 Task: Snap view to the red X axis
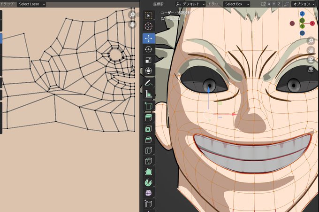[312, 24]
